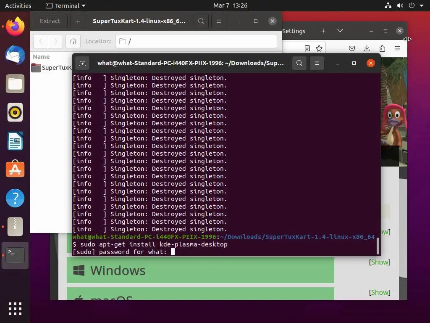Go to home location in Archive Manager
The width and height of the screenshot is (430, 323).
pyautogui.click(x=73, y=41)
